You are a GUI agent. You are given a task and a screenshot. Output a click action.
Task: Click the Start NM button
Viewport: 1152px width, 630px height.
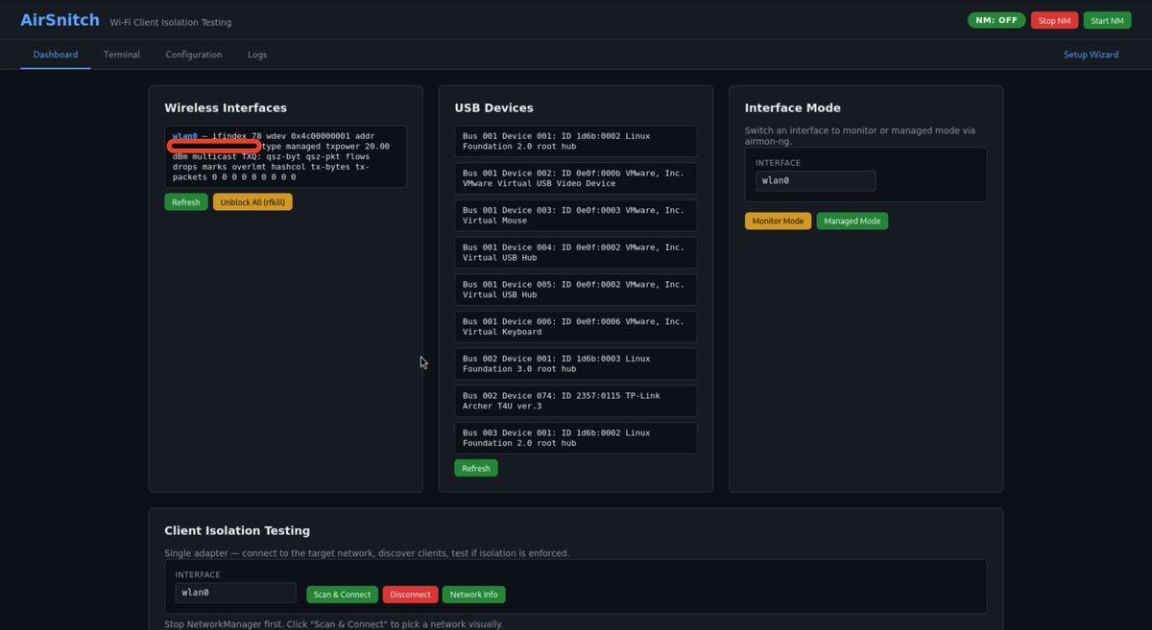(x=1107, y=20)
